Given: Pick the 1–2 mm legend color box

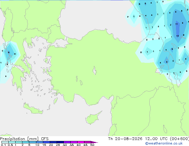Looking at the screenshot, I should pos(19,142).
